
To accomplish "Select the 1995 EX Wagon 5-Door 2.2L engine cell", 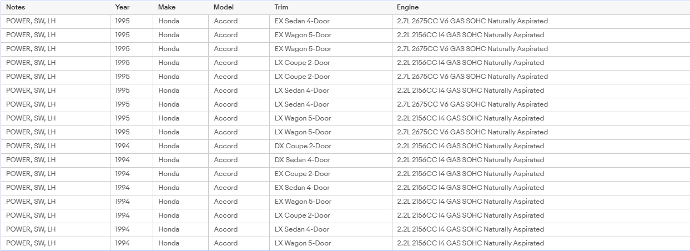I will point(541,35).
